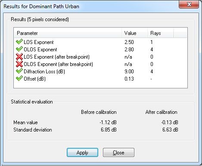Viewport: 202px width, 166px height.
Task: Click the Results for Dominant Path Urban title
Action: click(x=41, y=6)
